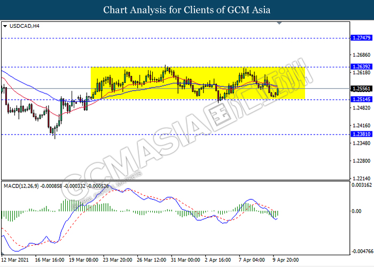
Task: Click the 26 Mar 12:00 time label
Action: (x=151, y=260)
